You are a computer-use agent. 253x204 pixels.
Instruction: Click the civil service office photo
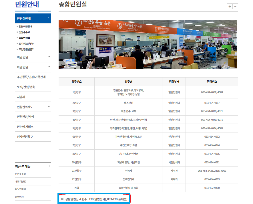click(x=148, y=45)
